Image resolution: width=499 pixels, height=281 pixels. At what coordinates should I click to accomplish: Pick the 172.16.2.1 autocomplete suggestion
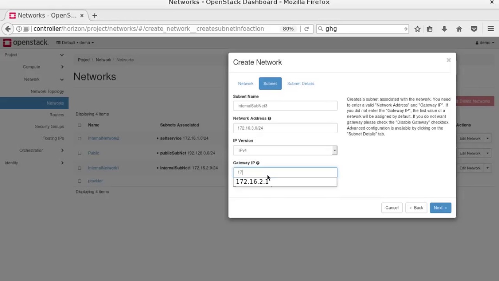click(285, 182)
